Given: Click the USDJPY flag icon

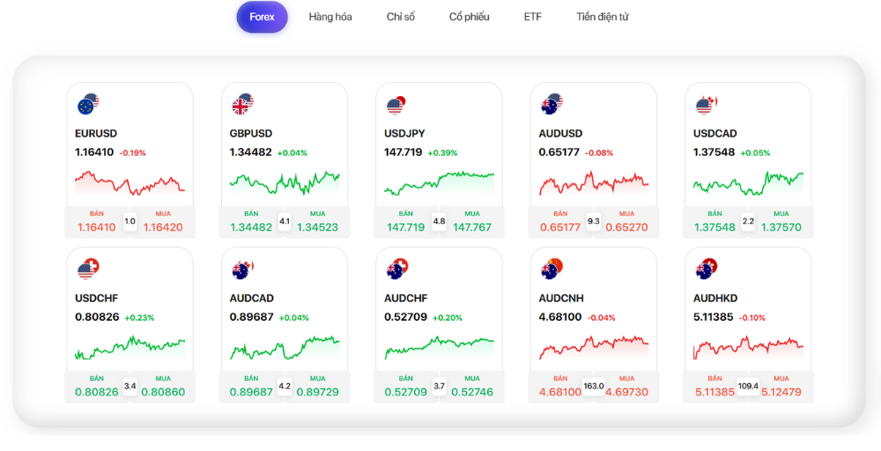Looking at the screenshot, I should 396,106.
